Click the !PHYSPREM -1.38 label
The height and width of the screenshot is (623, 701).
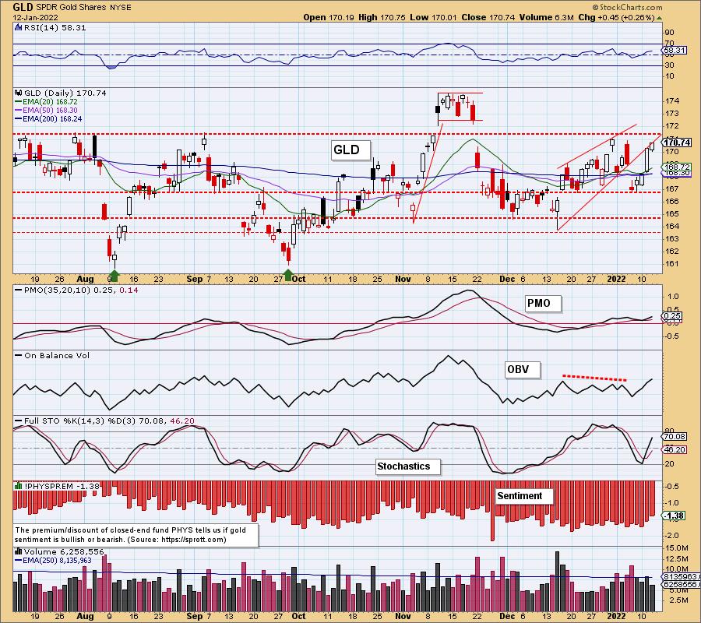62,486
